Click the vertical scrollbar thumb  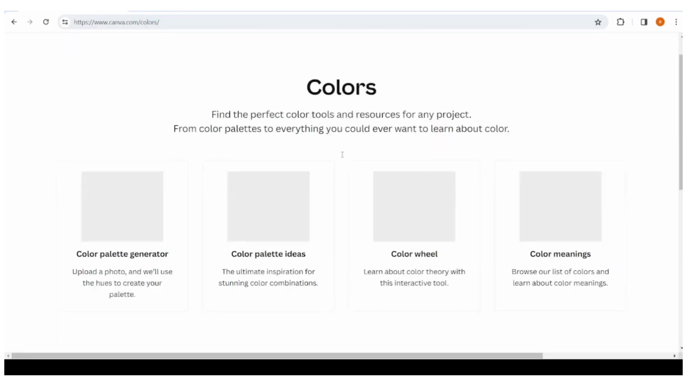tap(681, 122)
